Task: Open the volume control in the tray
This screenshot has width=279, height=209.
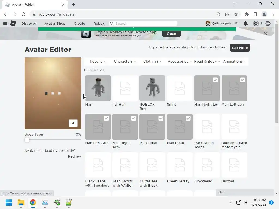Action: coord(245,202)
